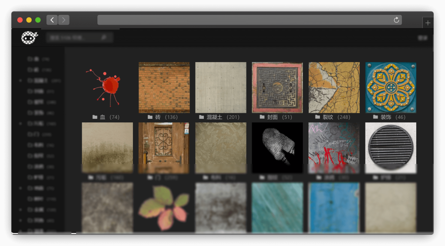445x246 pixels.
Task: Click the folder icon beside the 装饰 grid label
Action: (375, 117)
